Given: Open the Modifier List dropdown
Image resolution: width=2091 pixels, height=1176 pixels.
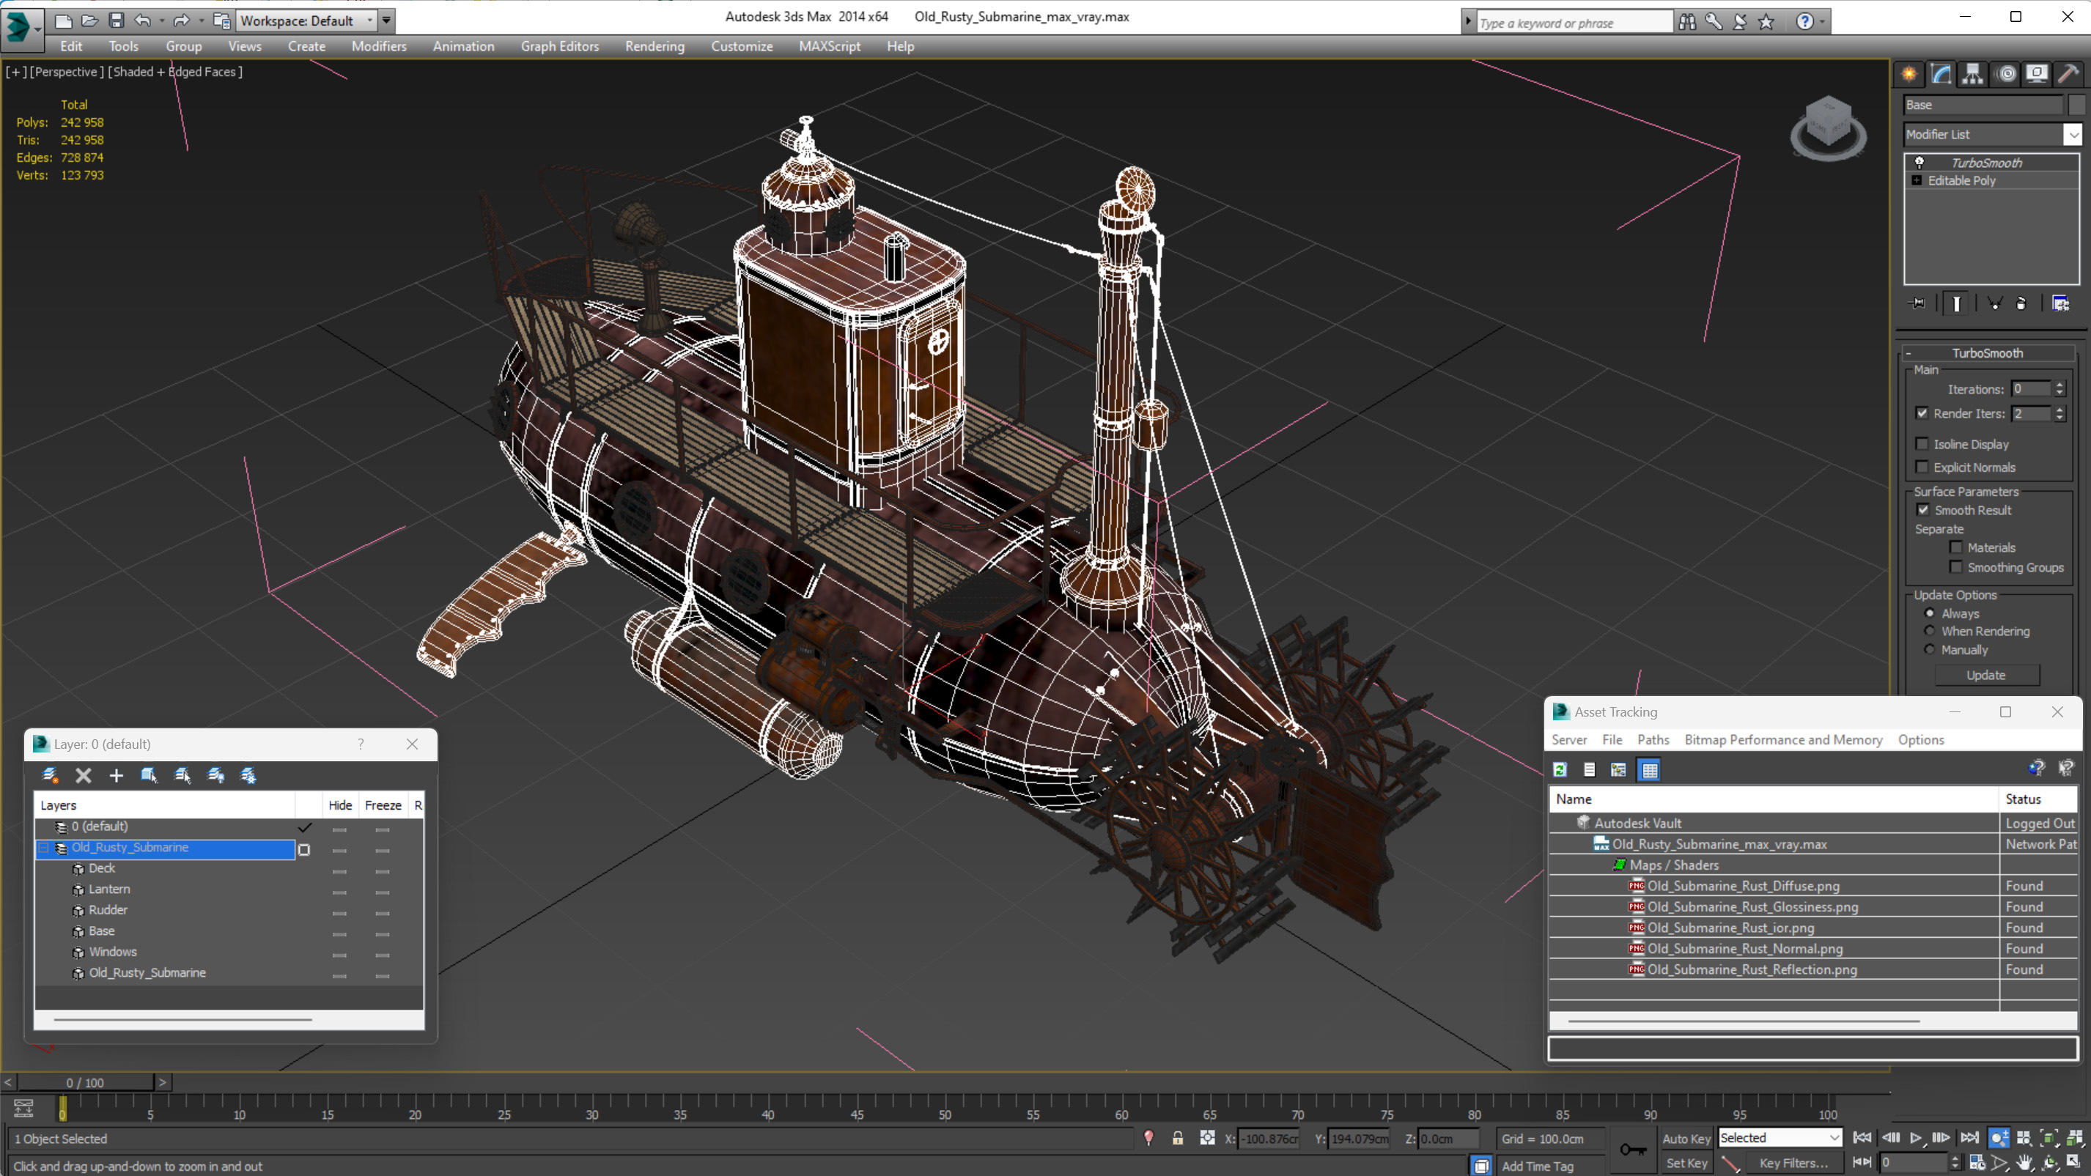Looking at the screenshot, I should point(2073,135).
